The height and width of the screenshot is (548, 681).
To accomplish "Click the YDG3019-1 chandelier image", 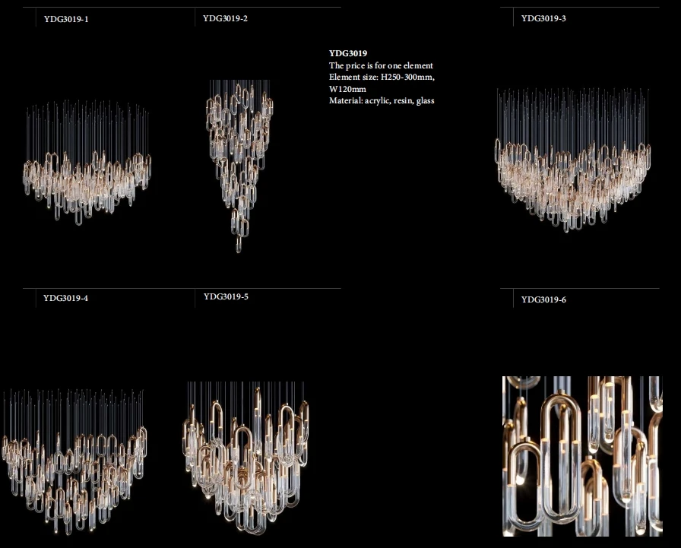I will (87, 163).
